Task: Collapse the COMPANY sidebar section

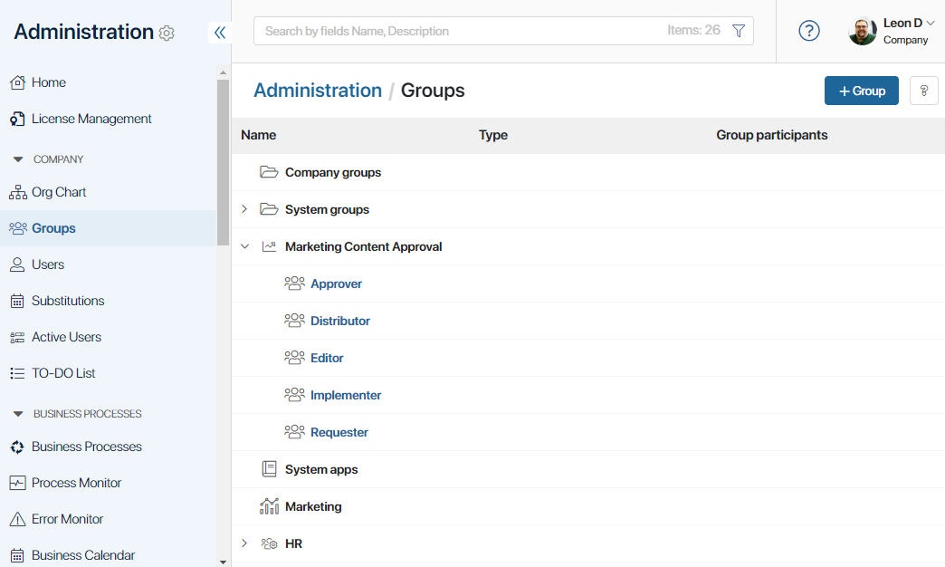Action: (x=18, y=159)
